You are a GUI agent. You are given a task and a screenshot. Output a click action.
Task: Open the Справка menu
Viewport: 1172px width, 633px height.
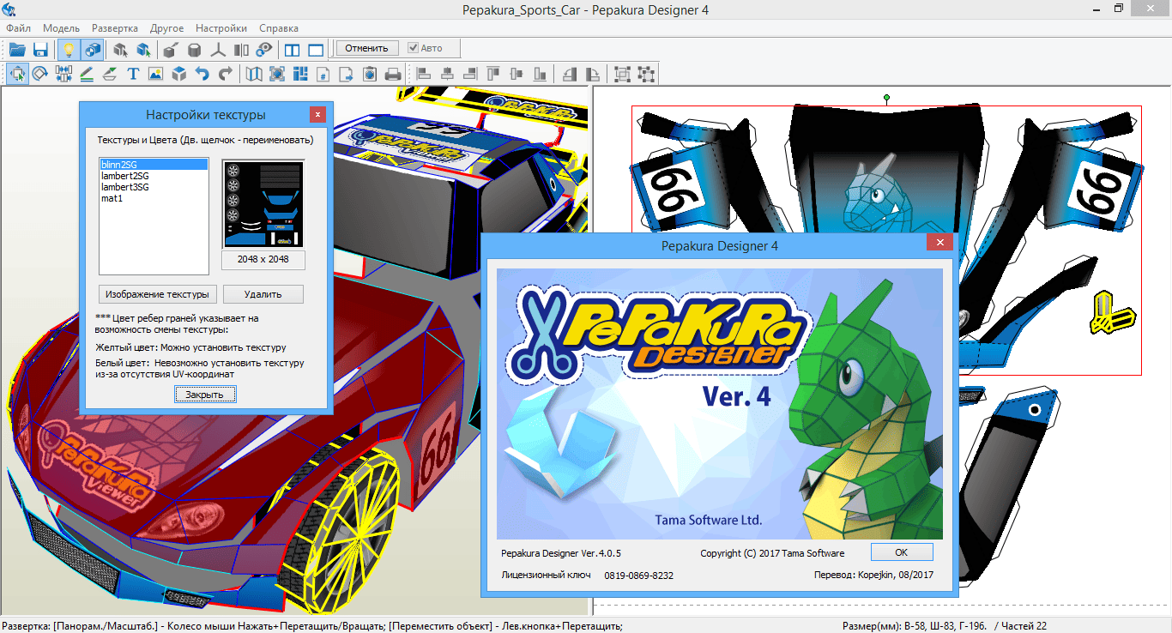(x=278, y=27)
